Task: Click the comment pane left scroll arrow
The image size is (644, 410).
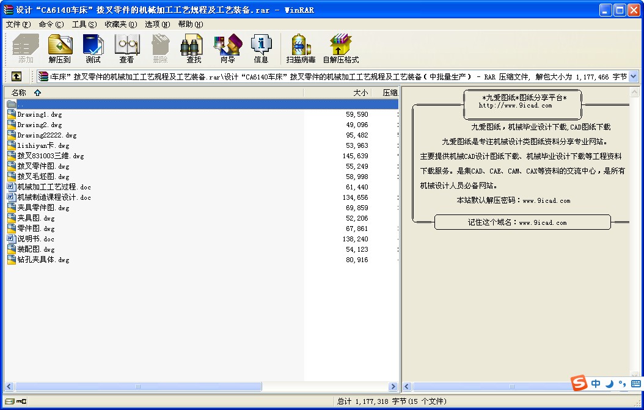Action: click(407, 387)
